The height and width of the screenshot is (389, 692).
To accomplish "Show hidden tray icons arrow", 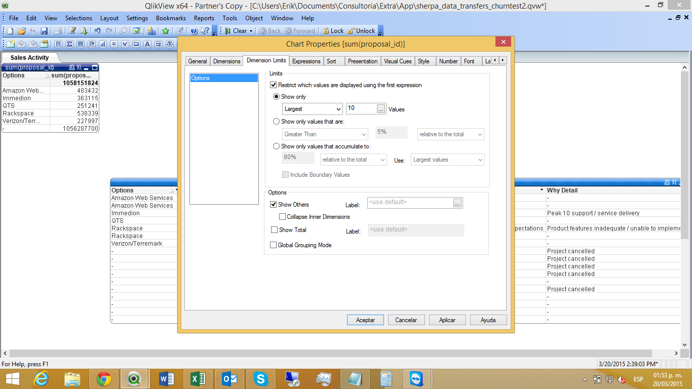I will click(585, 379).
